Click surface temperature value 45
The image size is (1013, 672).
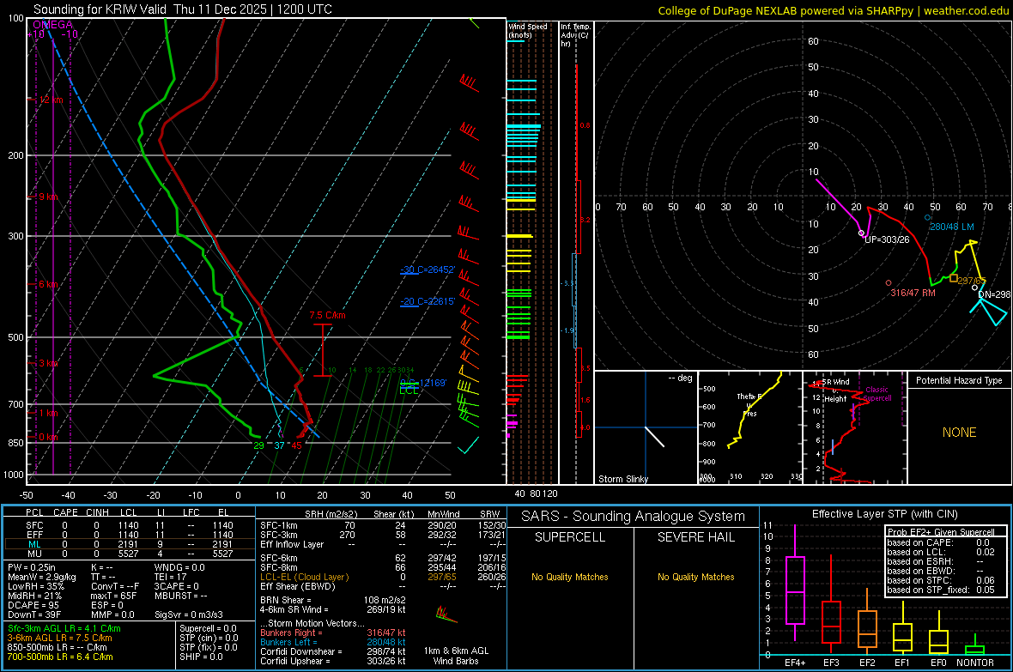[x=296, y=445]
